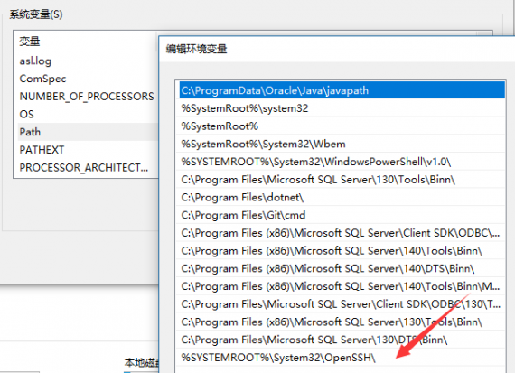Select the ComSpec system variable
515x373 pixels.
point(88,79)
